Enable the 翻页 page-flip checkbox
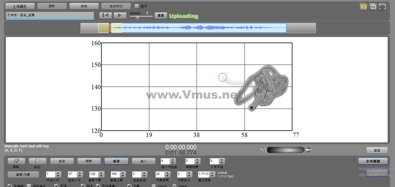Image resolution: width=395 pixels, height=187 pixels. tap(137, 6)
